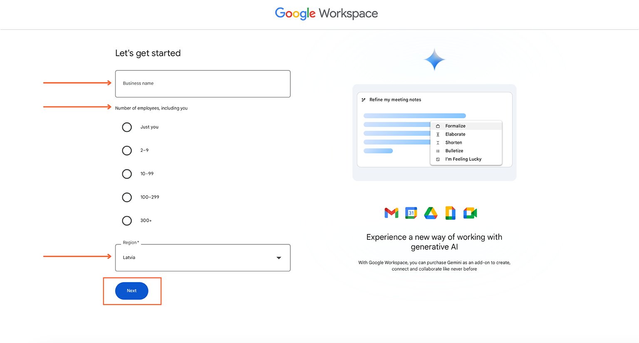This screenshot has width=639, height=343.
Task: Click the Gemini add-on description paragraph
Action: pyautogui.click(x=434, y=266)
